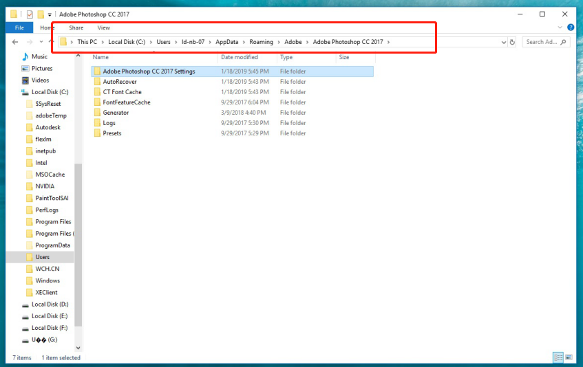Click the search magnifier icon
This screenshot has width=583, height=367.
(x=563, y=42)
